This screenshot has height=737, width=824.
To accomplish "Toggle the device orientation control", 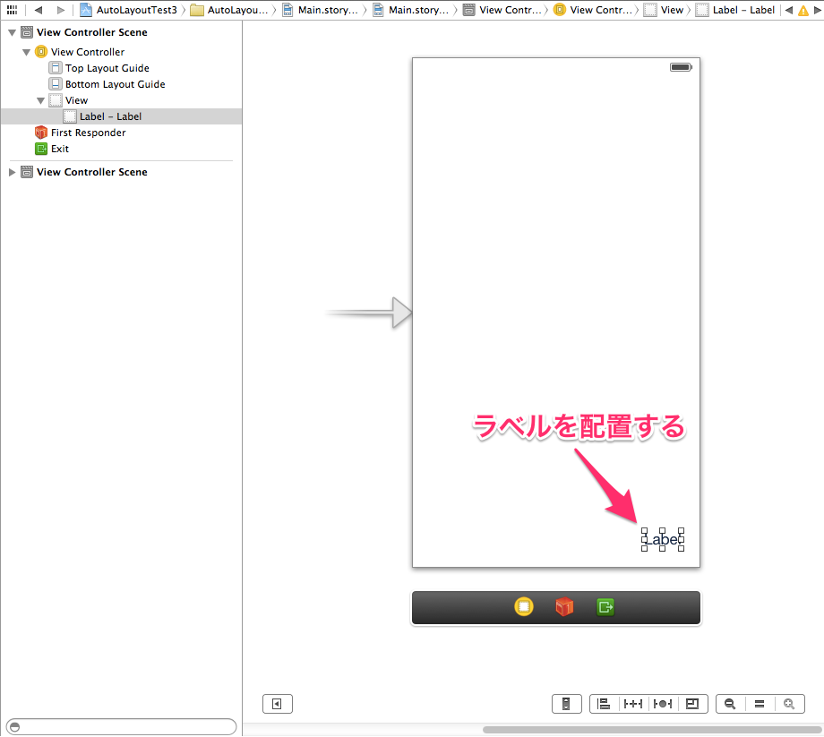I will click(567, 704).
